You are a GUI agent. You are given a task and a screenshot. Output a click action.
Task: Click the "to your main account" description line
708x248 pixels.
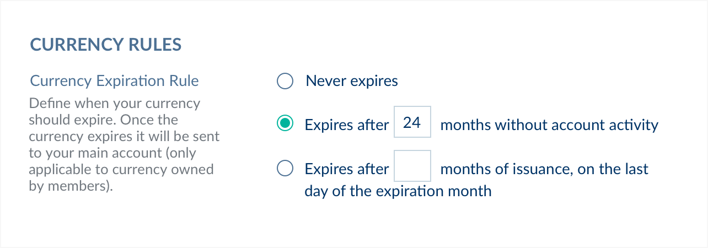tap(112, 153)
